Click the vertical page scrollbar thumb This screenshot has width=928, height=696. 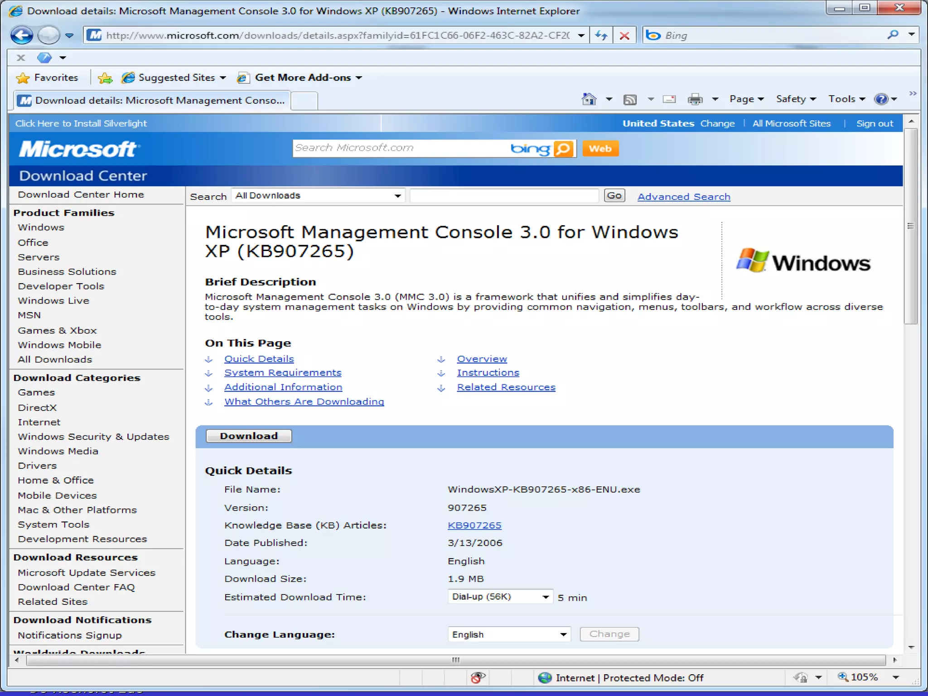click(911, 227)
